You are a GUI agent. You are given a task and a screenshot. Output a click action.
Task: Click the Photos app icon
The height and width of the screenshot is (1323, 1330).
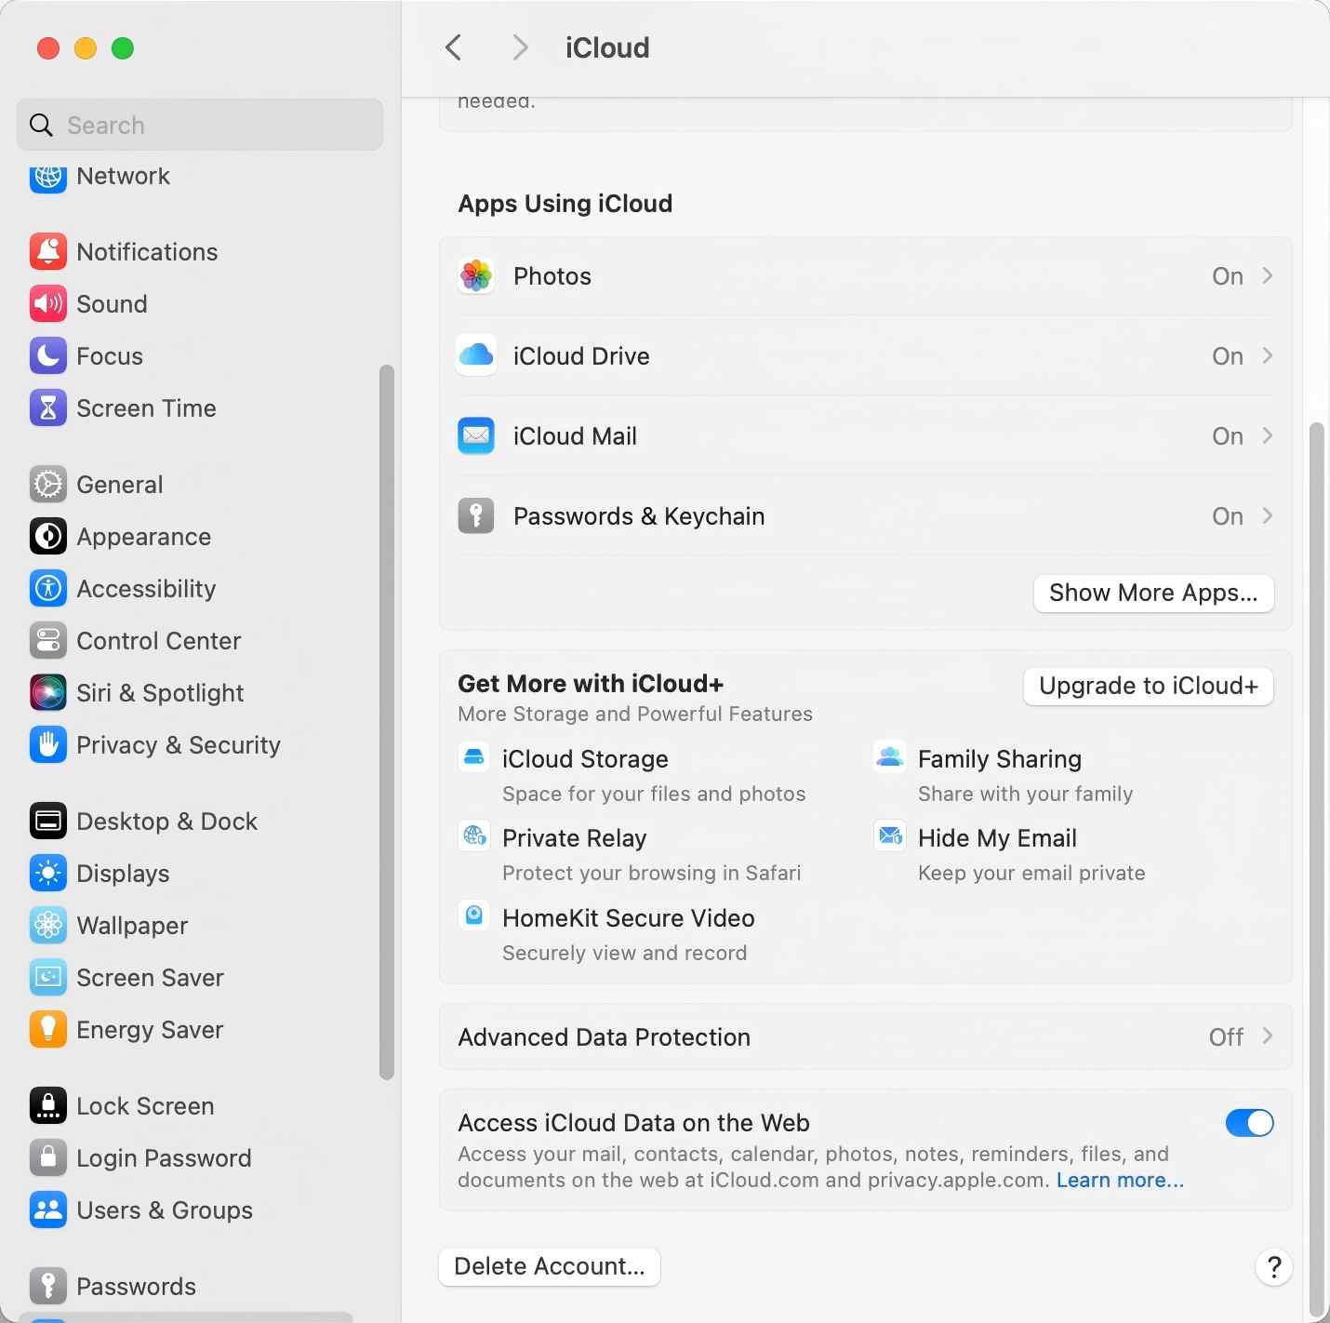476,276
